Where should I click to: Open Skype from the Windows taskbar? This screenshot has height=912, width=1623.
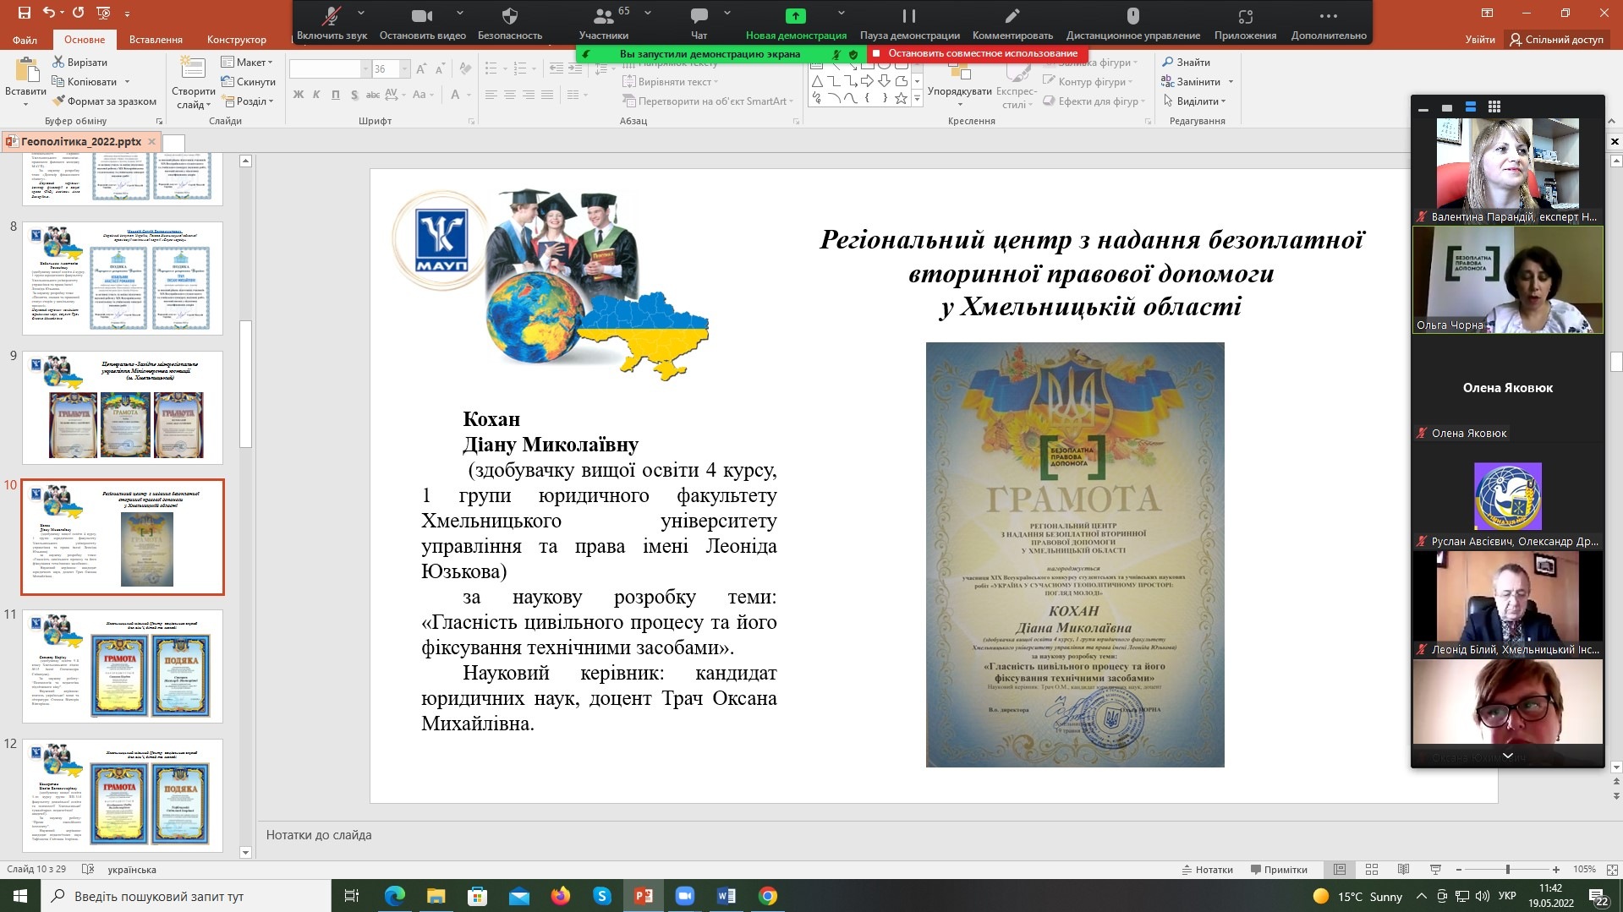[x=602, y=896]
